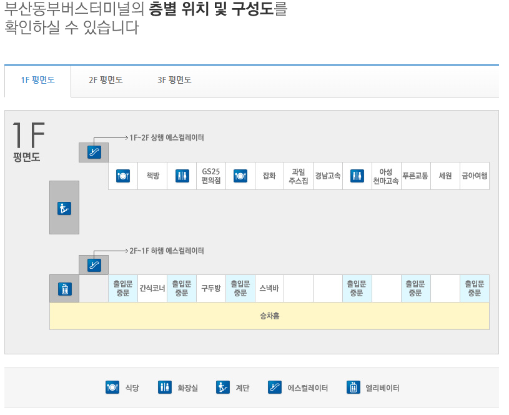
Task: Click the 경남고속 cell
Action: (327, 176)
